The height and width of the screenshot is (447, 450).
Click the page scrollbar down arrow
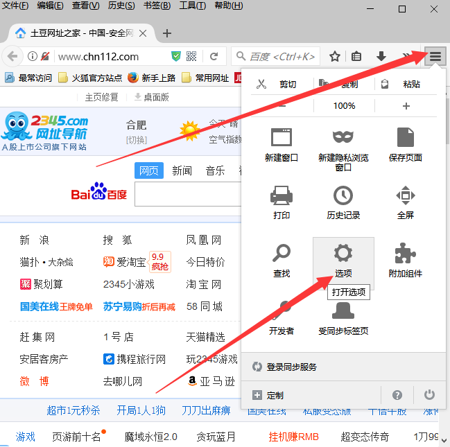coord(444,440)
